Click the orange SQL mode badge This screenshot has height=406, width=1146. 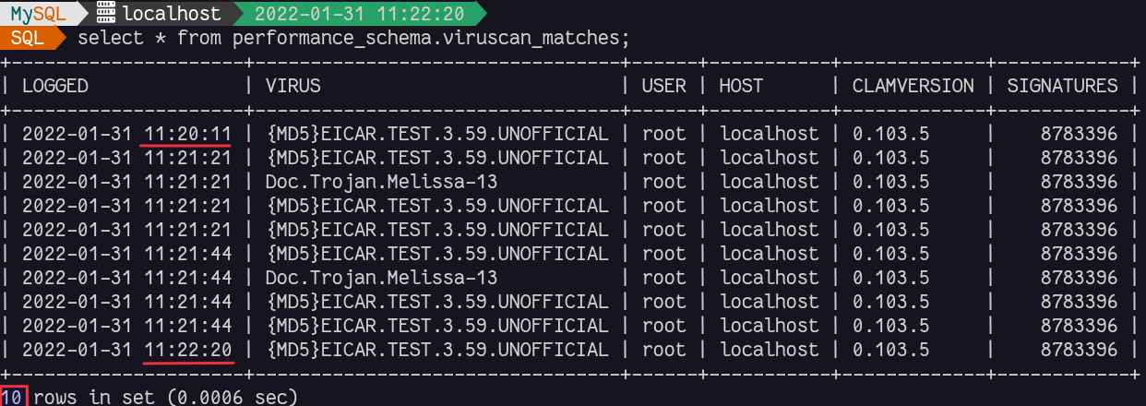(x=28, y=38)
